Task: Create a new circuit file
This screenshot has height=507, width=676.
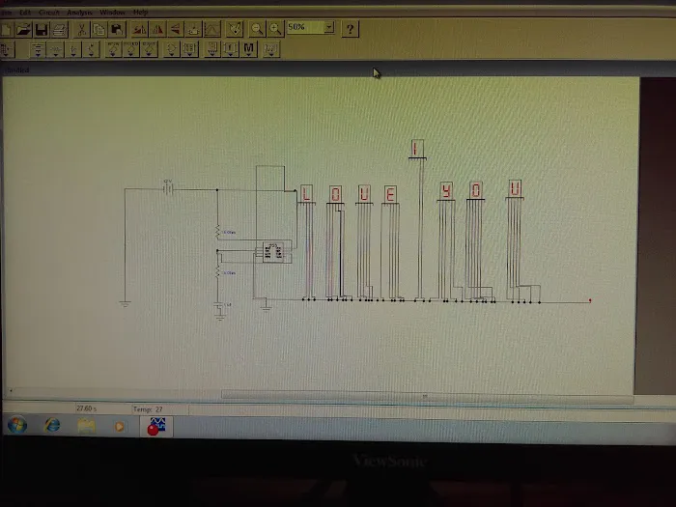Action: coord(6,29)
